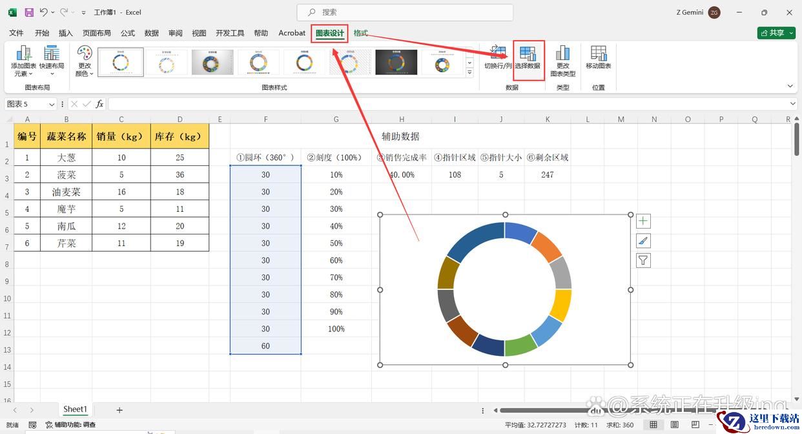The width and height of the screenshot is (802, 434).
Task: Click the insert function fx icon
Action: tap(99, 104)
